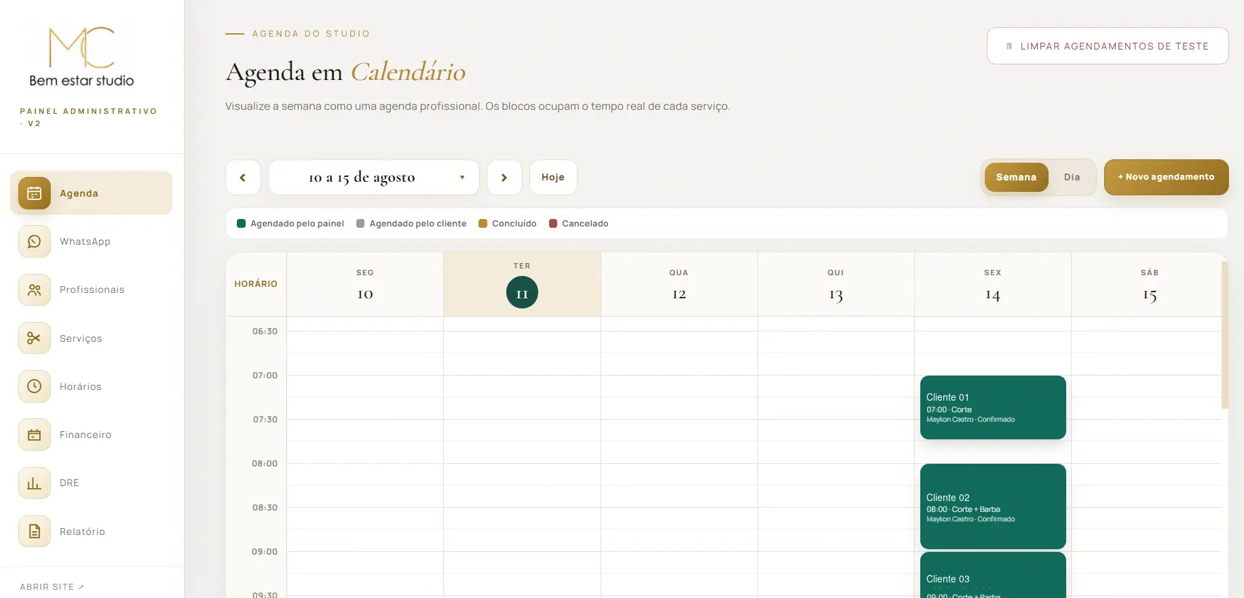Image resolution: width=1244 pixels, height=598 pixels.
Task: Click the '07:30' time label
Action: pyautogui.click(x=265, y=420)
